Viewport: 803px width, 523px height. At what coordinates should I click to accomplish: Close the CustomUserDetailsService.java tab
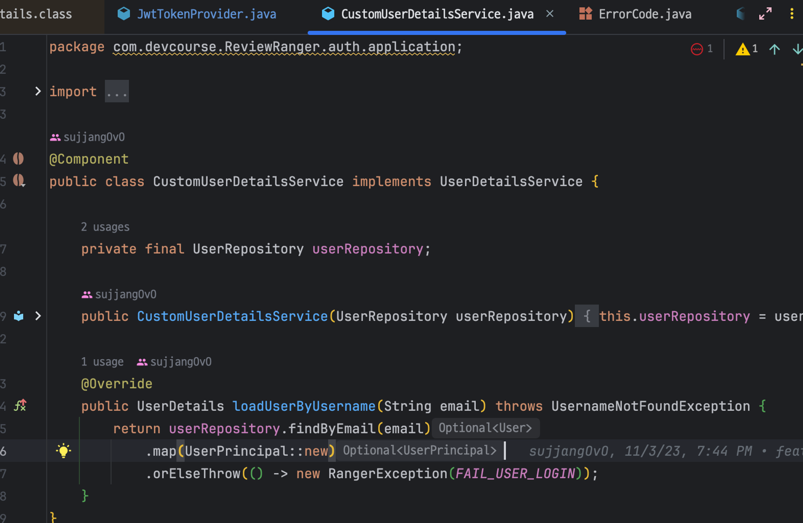pos(550,14)
